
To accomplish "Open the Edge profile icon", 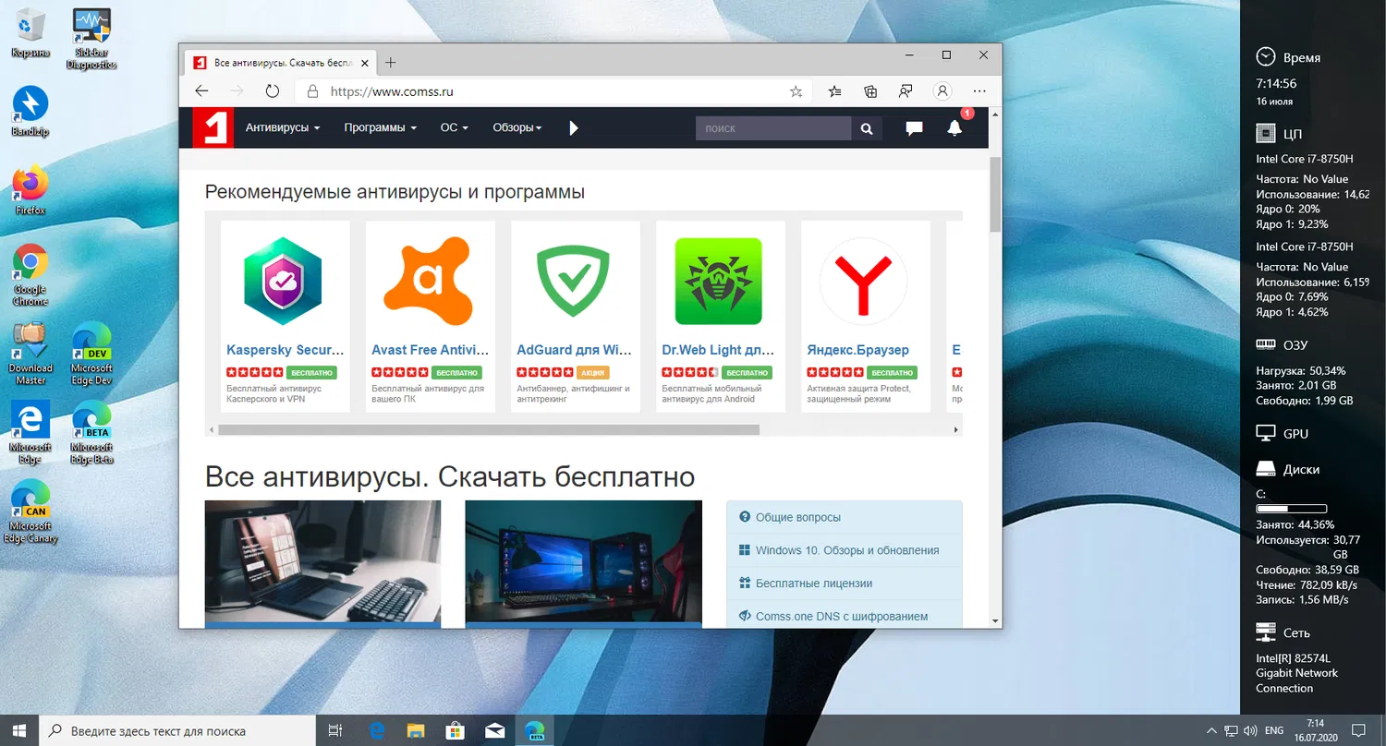I will [x=942, y=91].
